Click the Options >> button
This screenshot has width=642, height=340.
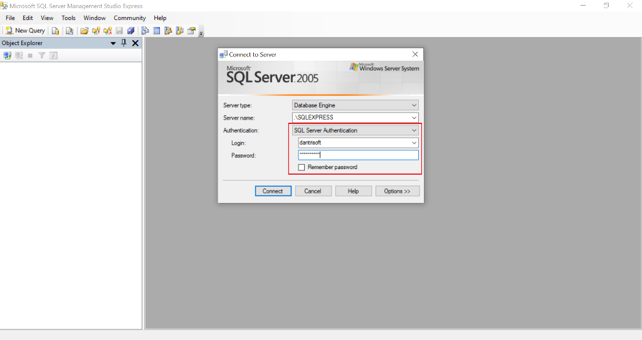(397, 191)
